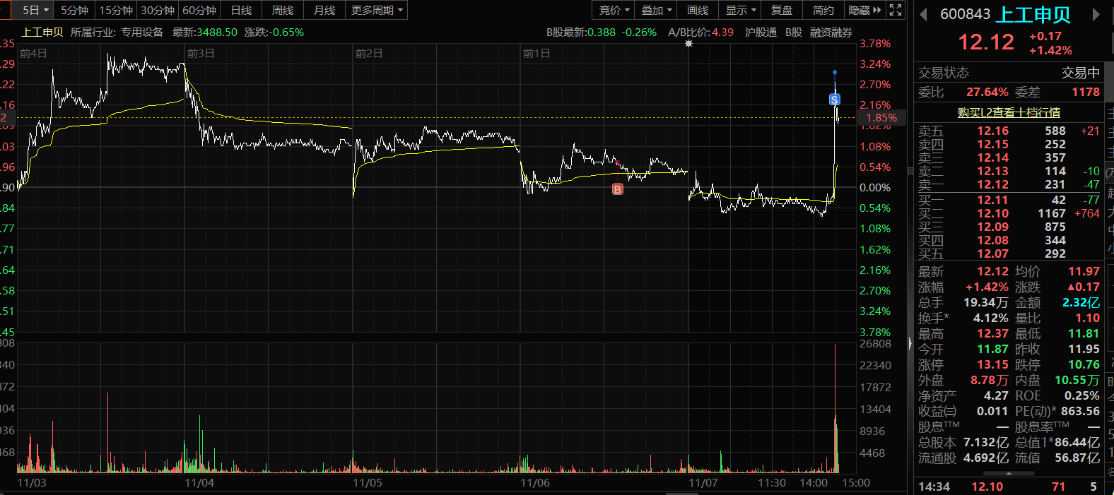Click 隐藏 to hide side panel

coord(865,10)
